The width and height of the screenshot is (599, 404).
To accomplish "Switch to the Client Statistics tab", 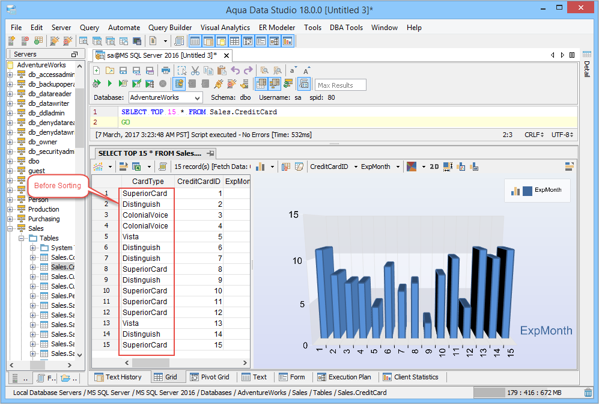I will pos(411,377).
